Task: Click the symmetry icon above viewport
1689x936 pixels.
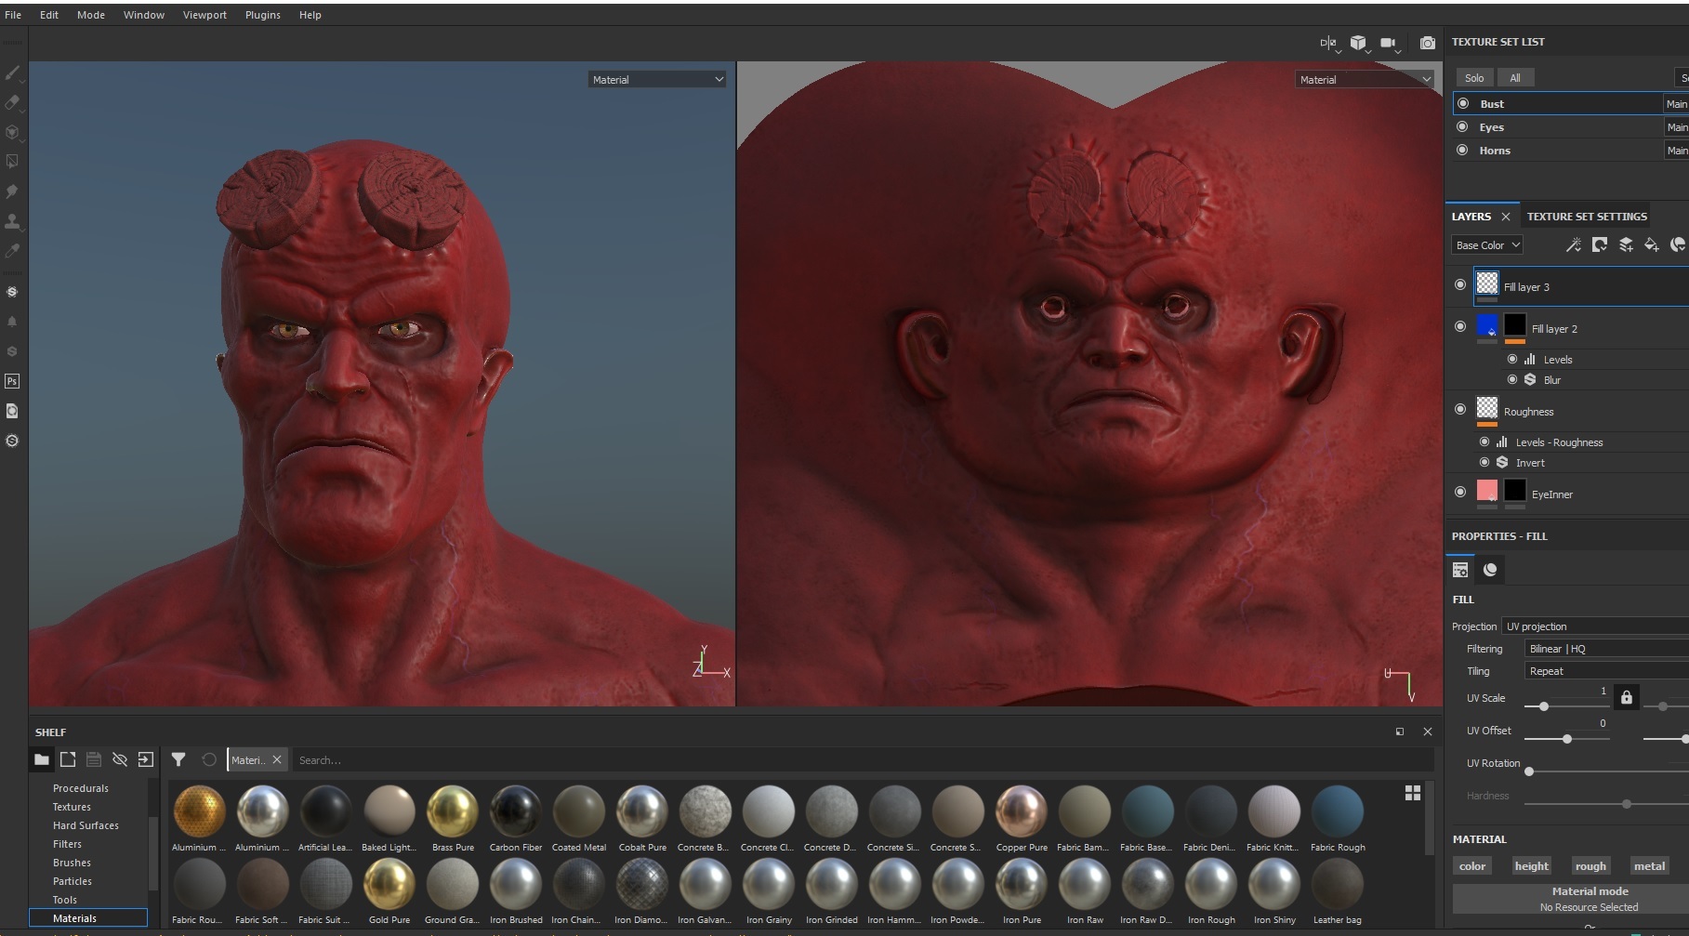Action: tap(1328, 43)
